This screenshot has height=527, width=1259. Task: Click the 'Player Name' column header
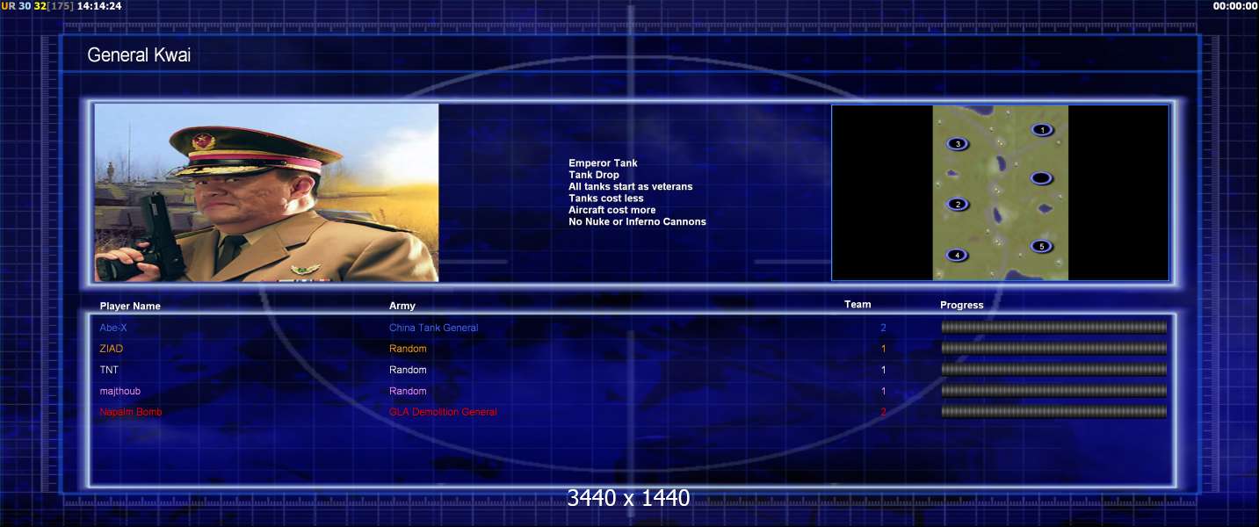(130, 307)
